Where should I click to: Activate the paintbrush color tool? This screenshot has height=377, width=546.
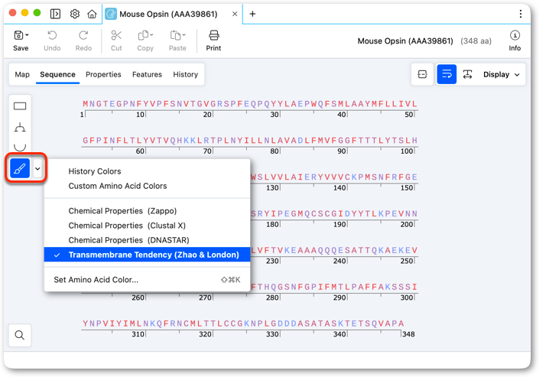pos(20,168)
